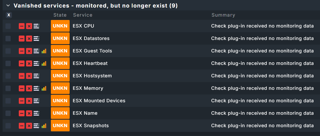Click the UNKN state badge for ESX Datastores
The height and width of the screenshot is (136, 320).
[60, 38]
